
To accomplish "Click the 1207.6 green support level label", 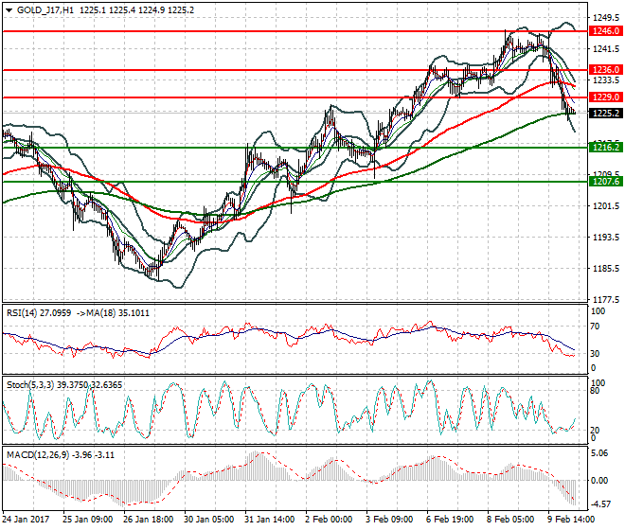I will point(605,182).
